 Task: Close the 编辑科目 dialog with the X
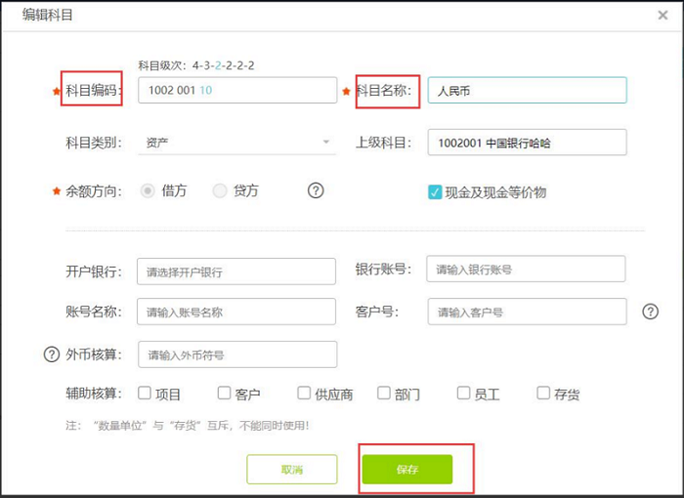coord(663,16)
